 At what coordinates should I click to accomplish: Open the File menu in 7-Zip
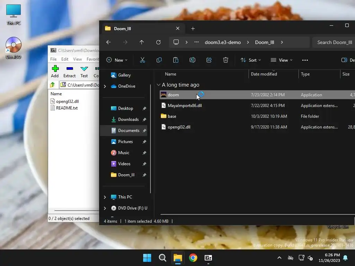pyautogui.click(x=53, y=59)
